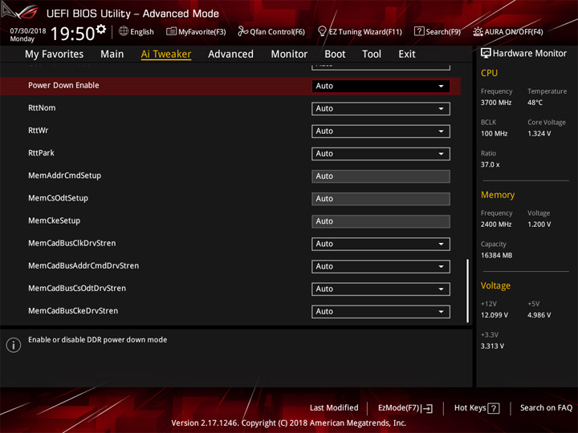Click the BCLK value 100 MHz
The width and height of the screenshot is (578, 433).
tap(494, 134)
